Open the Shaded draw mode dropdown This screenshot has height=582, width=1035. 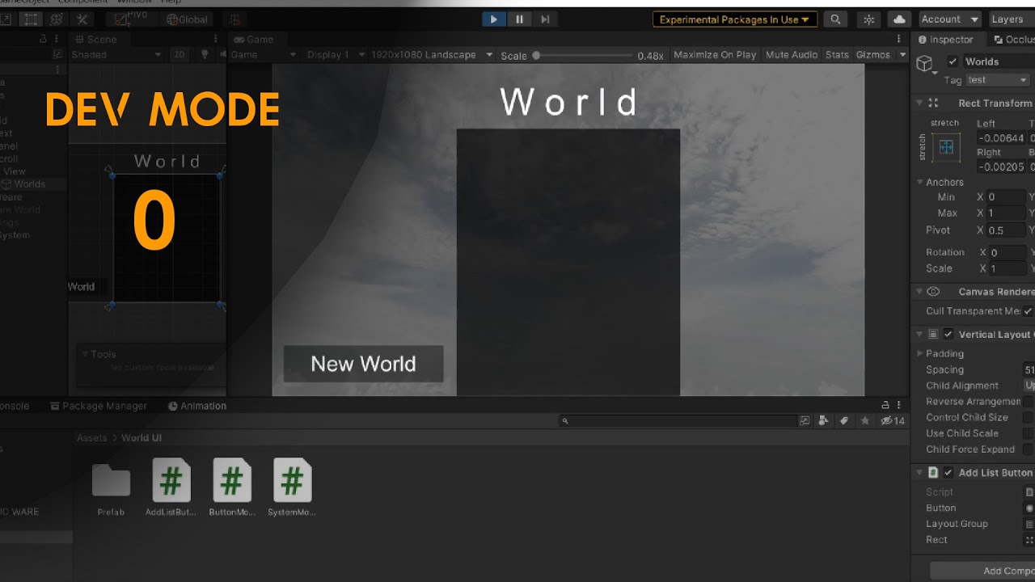pyautogui.click(x=116, y=55)
